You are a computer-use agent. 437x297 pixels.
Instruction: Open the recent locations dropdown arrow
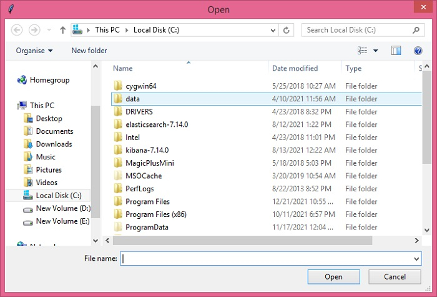tap(49, 30)
